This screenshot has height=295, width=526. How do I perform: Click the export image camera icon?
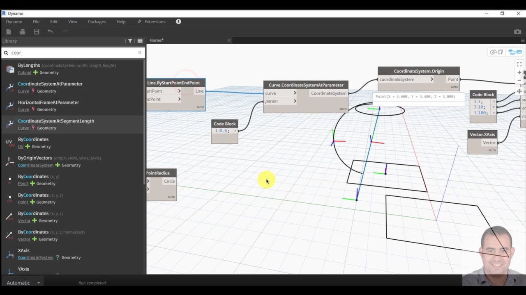click(518, 32)
